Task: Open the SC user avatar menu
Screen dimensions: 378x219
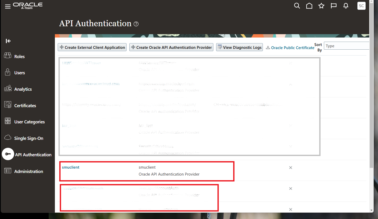Action: (x=362, y=6)
